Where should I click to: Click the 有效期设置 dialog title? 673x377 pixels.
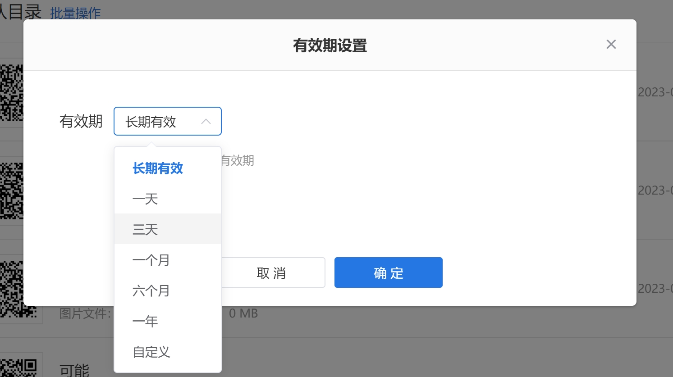coord(330,45)
